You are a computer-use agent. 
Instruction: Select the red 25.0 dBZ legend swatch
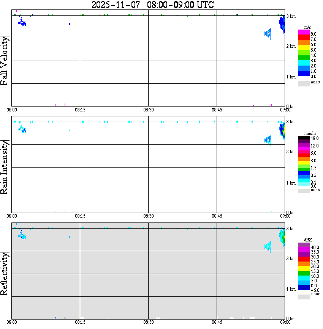304,259
